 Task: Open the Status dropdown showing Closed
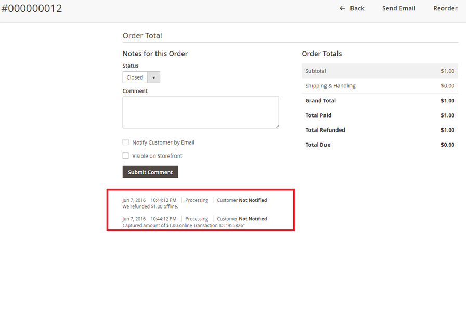(136, 77)
